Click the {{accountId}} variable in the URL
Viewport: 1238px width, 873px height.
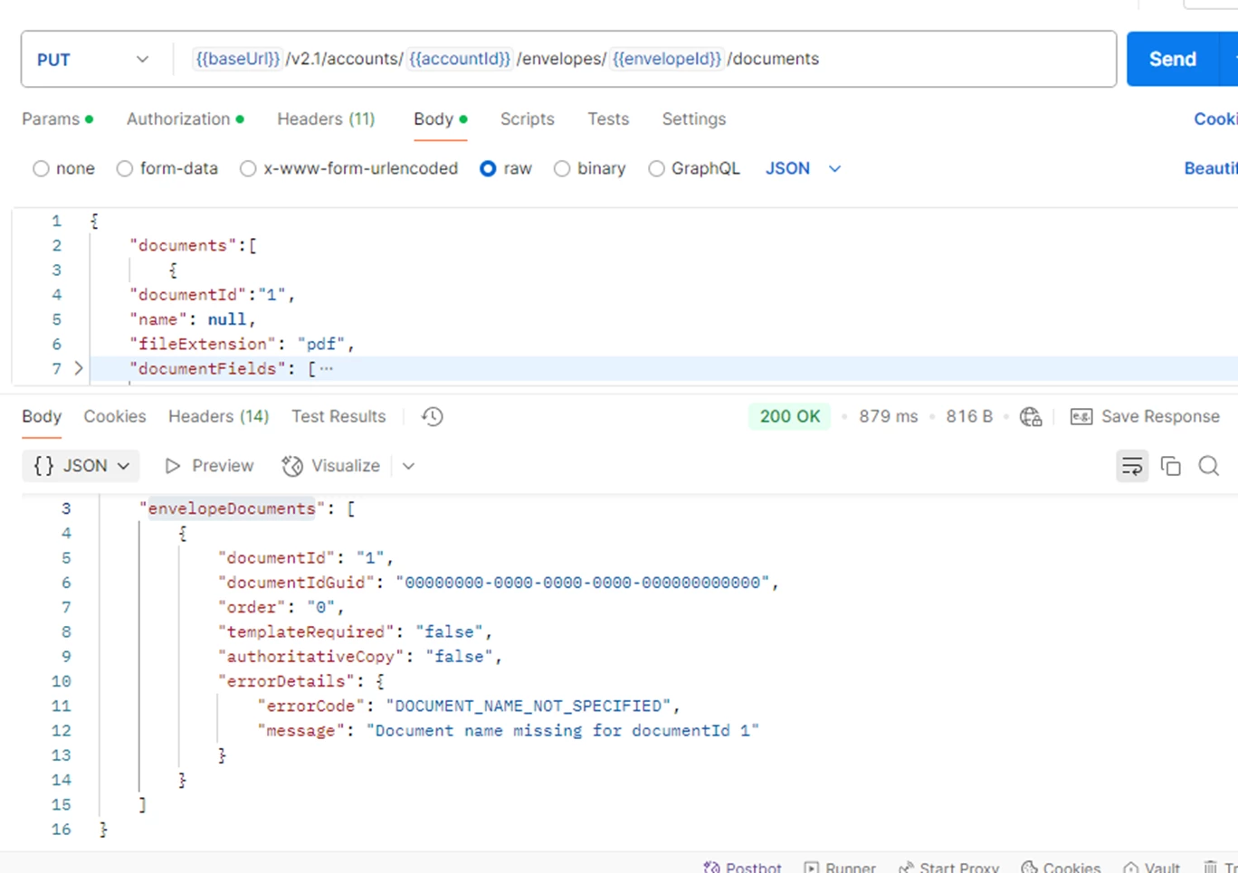click(460, 59)
